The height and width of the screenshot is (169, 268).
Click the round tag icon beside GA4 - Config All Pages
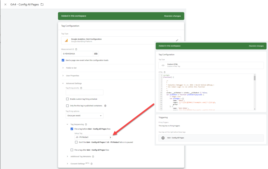coord(163,138)
